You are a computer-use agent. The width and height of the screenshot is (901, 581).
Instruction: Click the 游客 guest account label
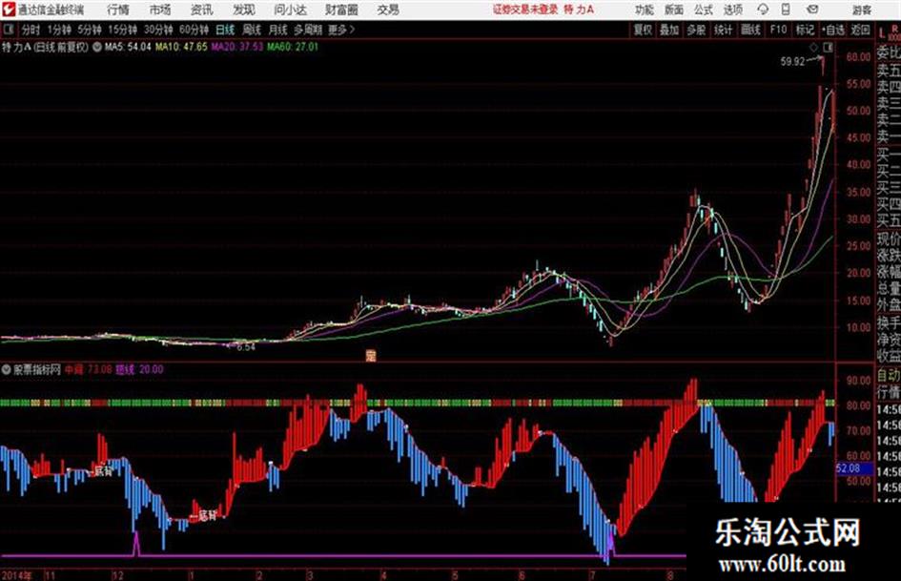[x=861, y=10]
